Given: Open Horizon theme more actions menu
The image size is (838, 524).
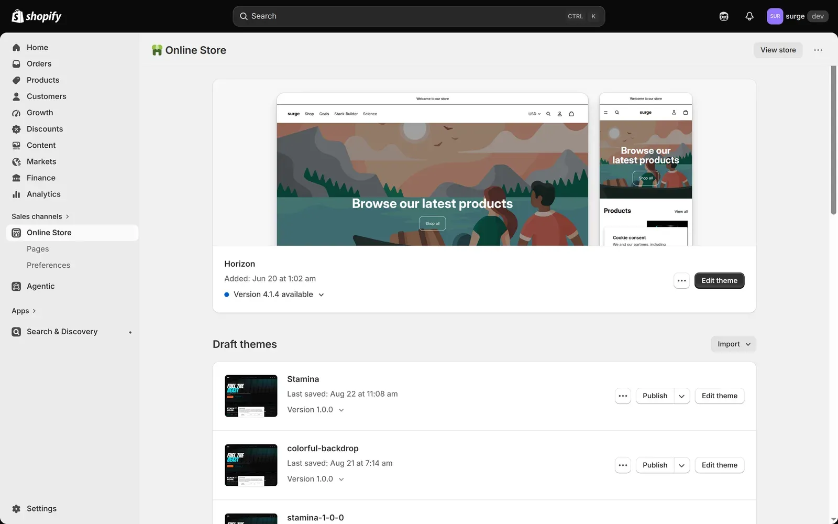Looking at the screenshot, I should (x=681, y=281).
